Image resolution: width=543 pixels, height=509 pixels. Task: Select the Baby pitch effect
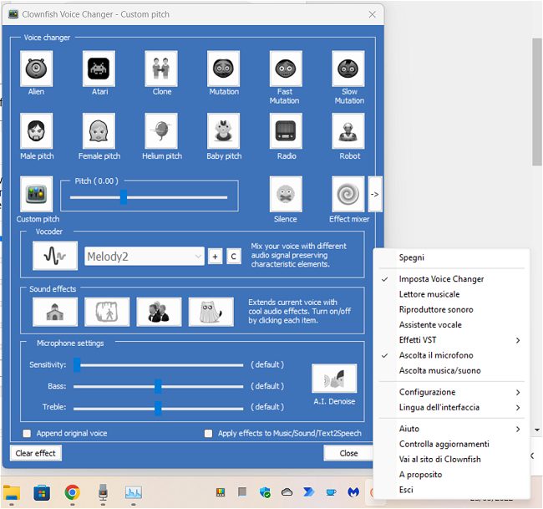point(223,130)
